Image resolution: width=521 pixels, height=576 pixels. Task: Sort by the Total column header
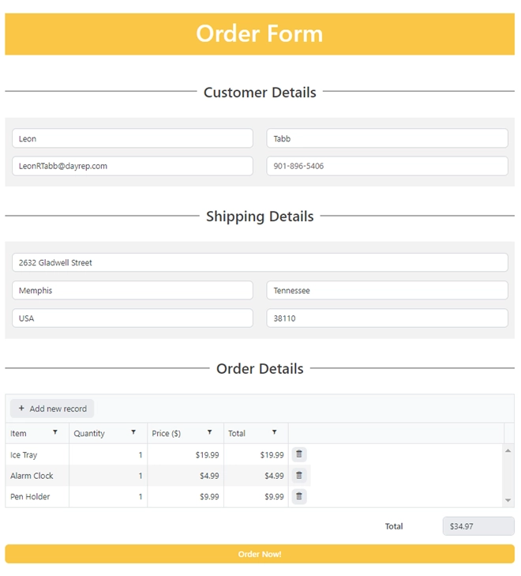coord(237,434)
